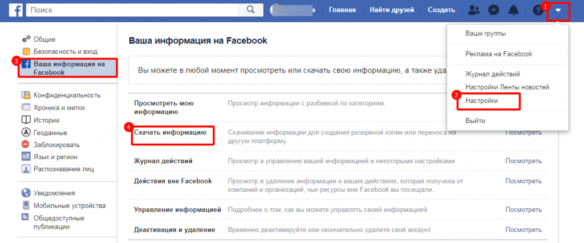Choose Журнал действий in account menu

pyautogui.click(x=492, y=75)
